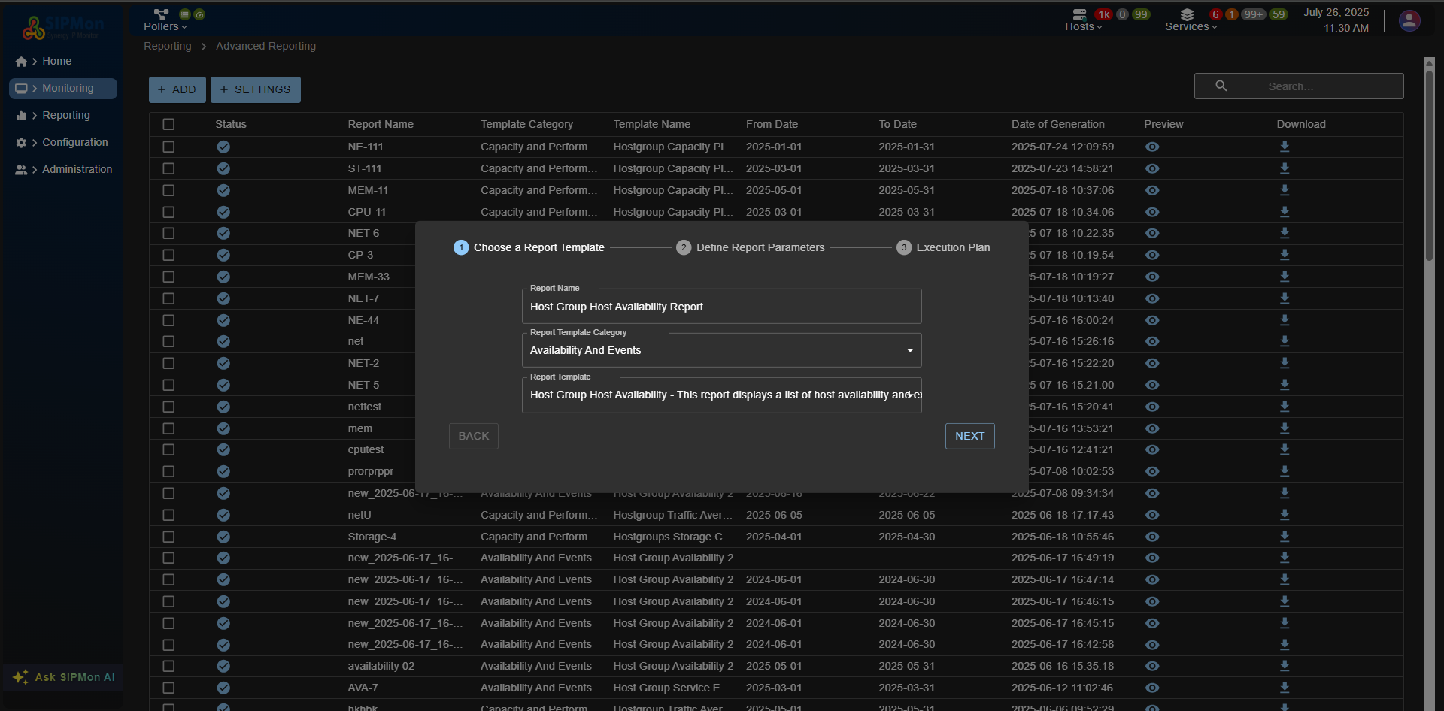The image size is (1444, 711).
Task: Check the checkbox for the MEM-11 report row
Action: pyautogui.click(x=168, y=190)
